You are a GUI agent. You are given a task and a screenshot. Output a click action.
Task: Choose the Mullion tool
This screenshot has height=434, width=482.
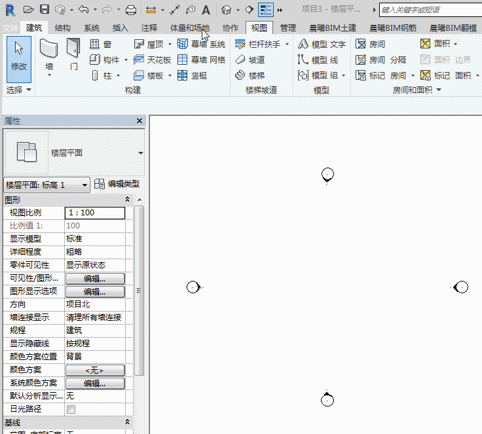tap(192, 76)
